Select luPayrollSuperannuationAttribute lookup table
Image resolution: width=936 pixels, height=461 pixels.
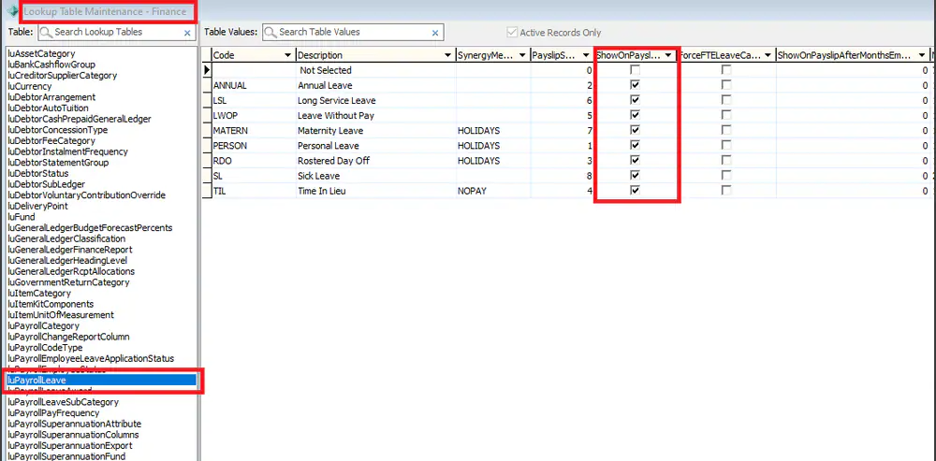coord(74,424)
